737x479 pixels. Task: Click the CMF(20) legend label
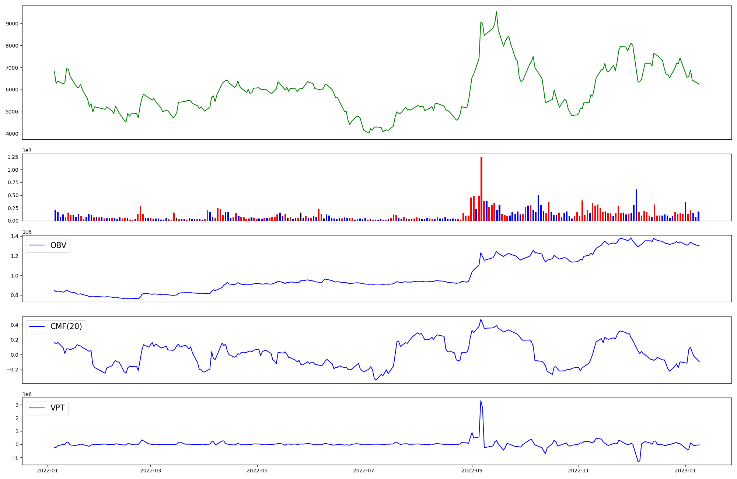tap(66, 327)
